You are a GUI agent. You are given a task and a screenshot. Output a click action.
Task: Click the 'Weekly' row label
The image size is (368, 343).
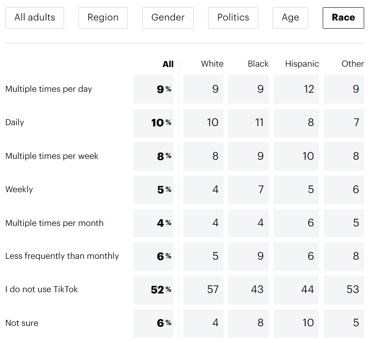pos(19,189)
